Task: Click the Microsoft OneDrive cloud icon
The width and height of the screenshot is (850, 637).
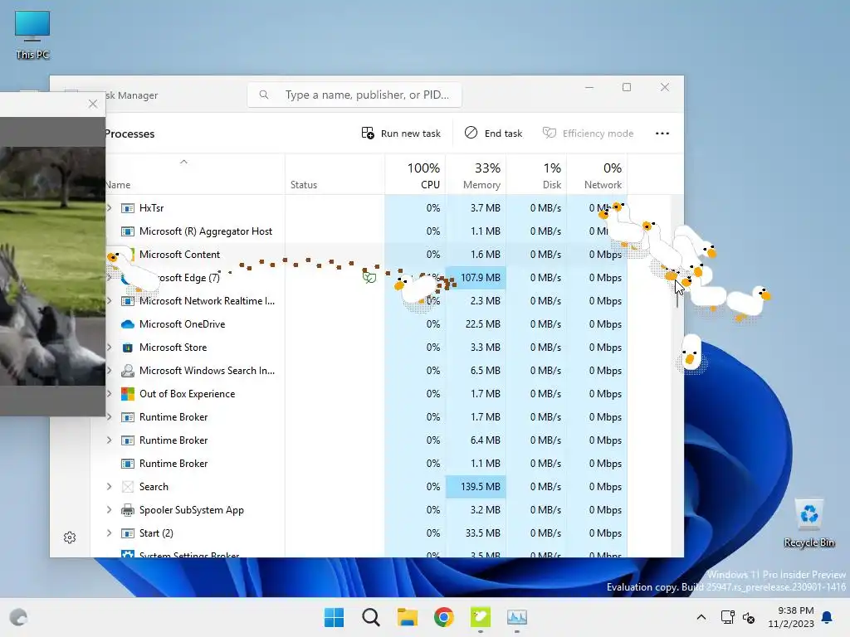Action: [x=127, y=324]
